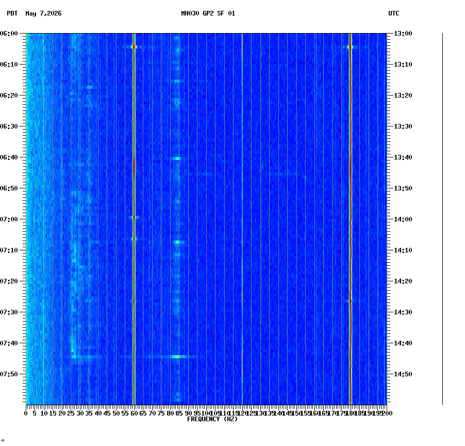Click the 06:30 PDT time label

[9, 126]
